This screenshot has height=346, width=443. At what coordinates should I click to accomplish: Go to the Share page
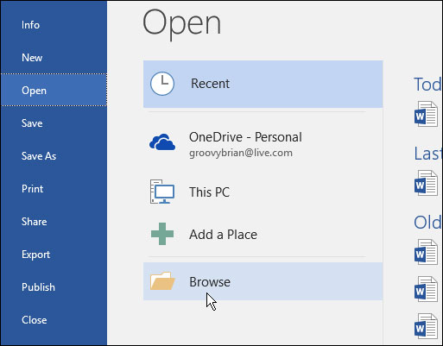pyautogui.click(x=54, y=222)
